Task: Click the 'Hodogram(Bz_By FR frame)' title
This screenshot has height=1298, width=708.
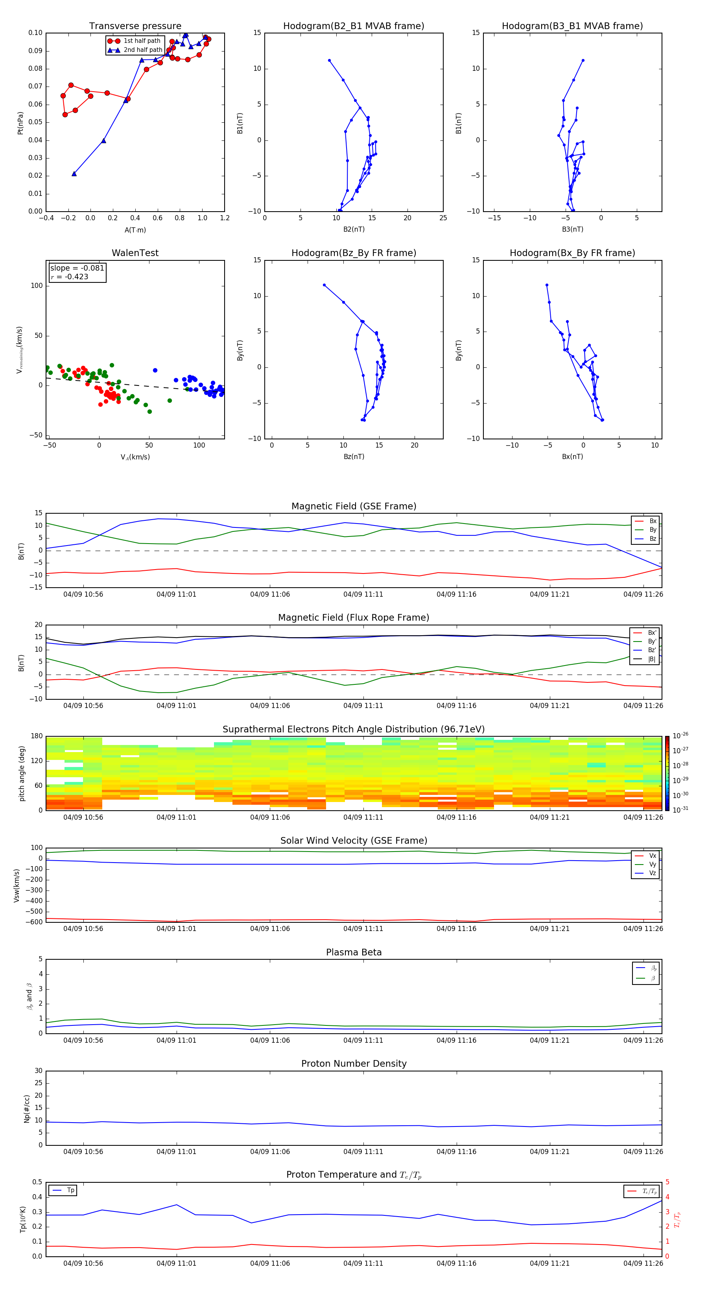Action: click(354, 253)
